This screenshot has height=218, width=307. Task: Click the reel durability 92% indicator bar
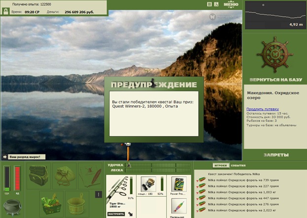point(162,184)
